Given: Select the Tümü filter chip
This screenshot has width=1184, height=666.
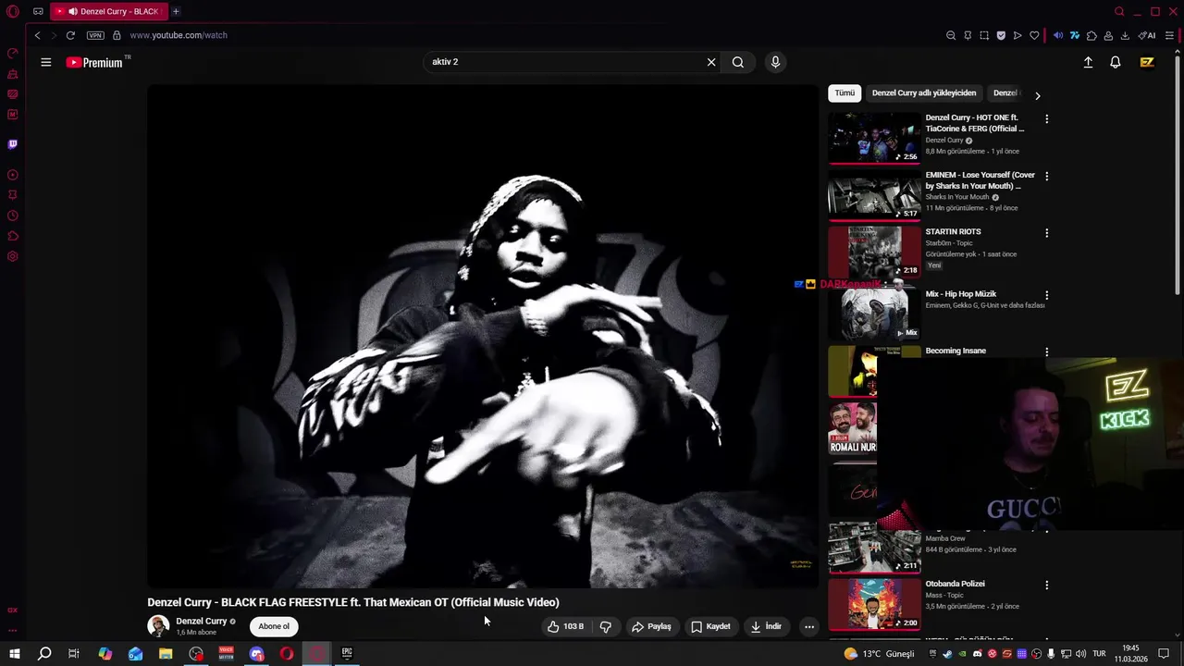Looking at the screenshot, I should pyautogui.click(x=845, y=92).
